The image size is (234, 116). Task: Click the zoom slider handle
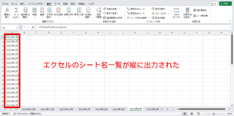point(214,114)
